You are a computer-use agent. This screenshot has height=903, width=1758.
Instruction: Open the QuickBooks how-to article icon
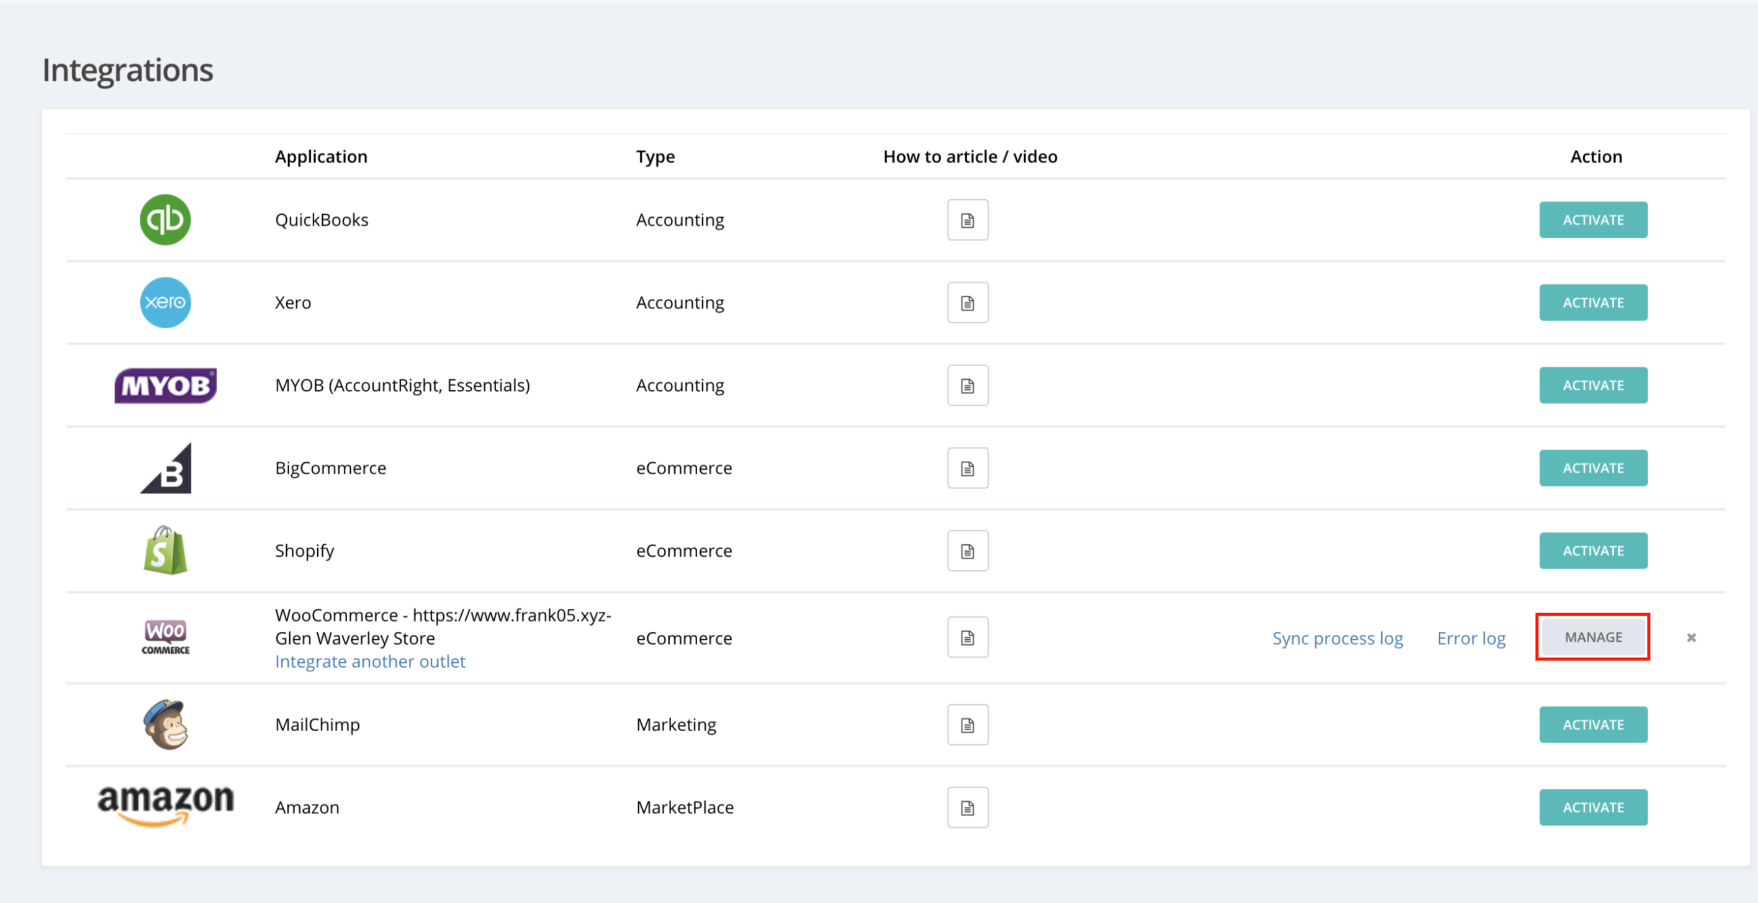968,220
